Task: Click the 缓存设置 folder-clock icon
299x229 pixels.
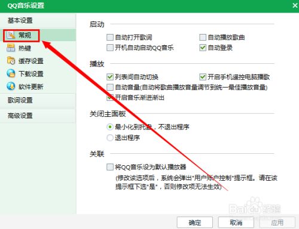Action: (x=11, y=61)
